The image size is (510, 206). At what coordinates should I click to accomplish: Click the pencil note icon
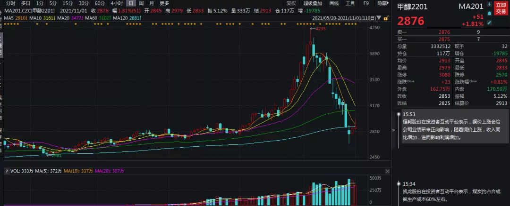(x=489, y=23)
